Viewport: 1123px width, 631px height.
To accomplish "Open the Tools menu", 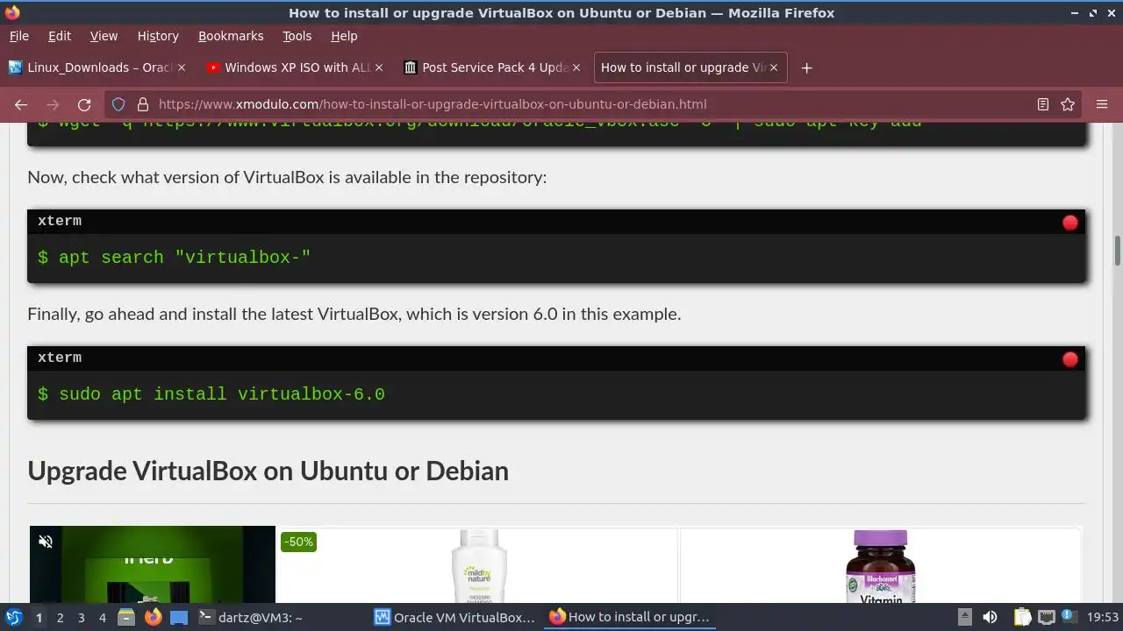I will click(297, 36).
